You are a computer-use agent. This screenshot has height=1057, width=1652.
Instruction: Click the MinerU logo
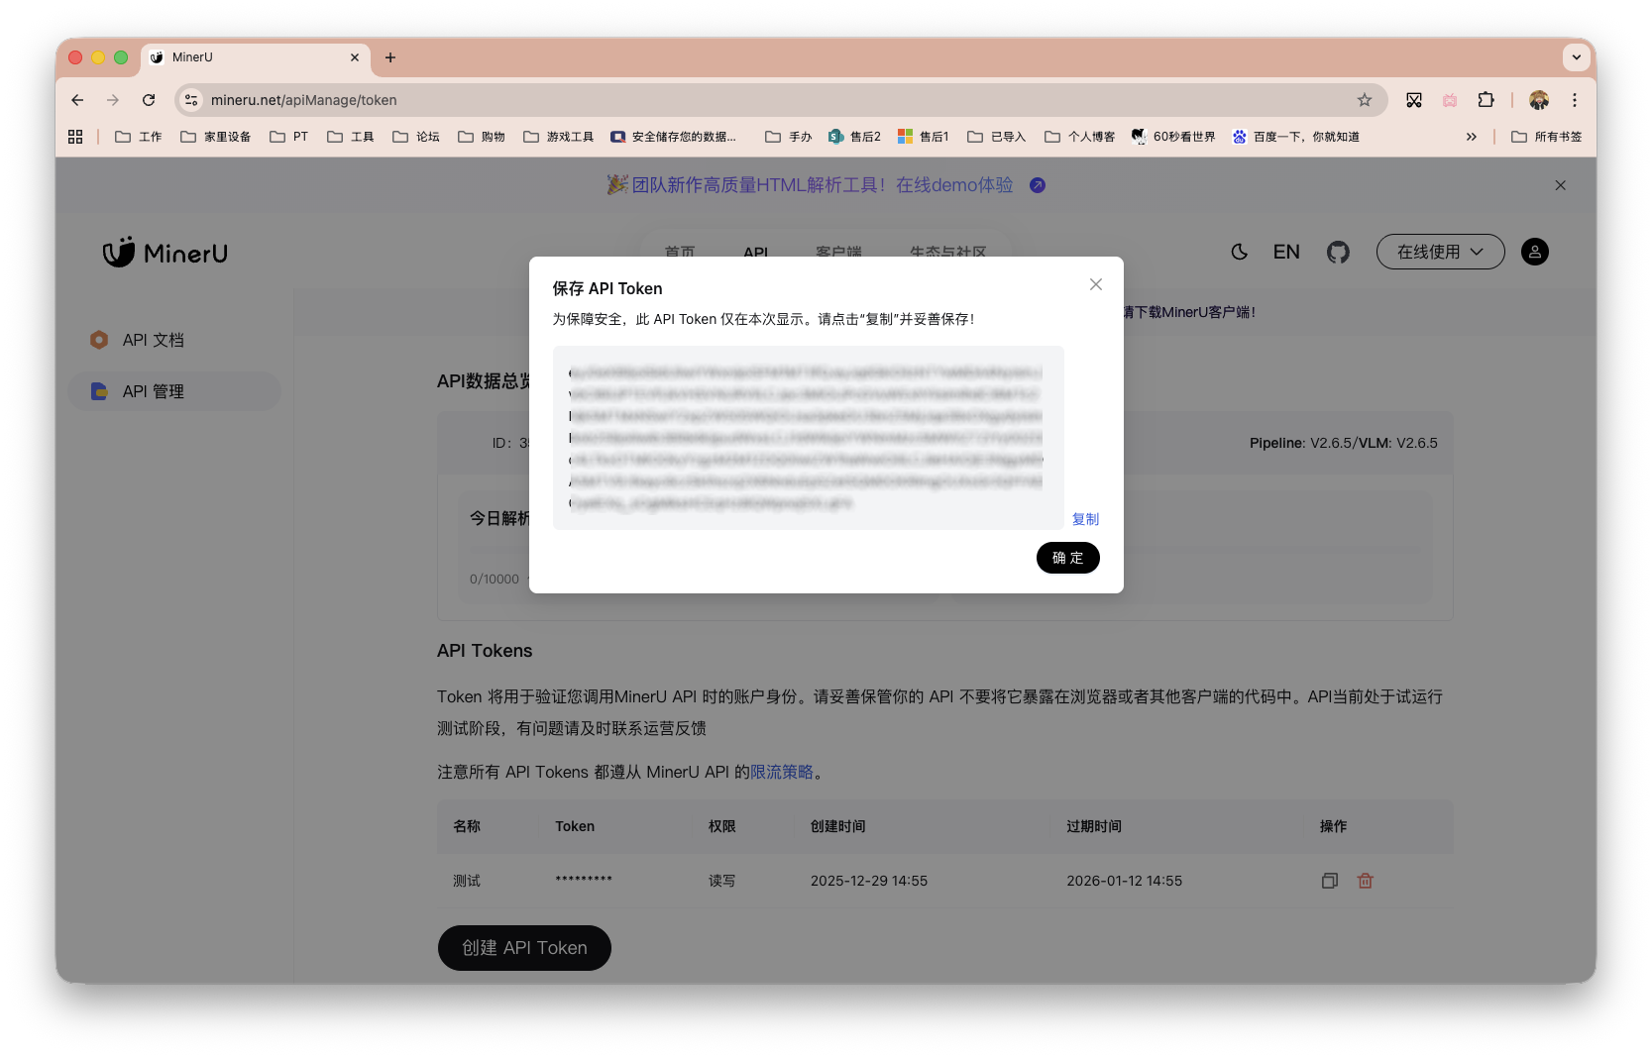tap(165, 253)
